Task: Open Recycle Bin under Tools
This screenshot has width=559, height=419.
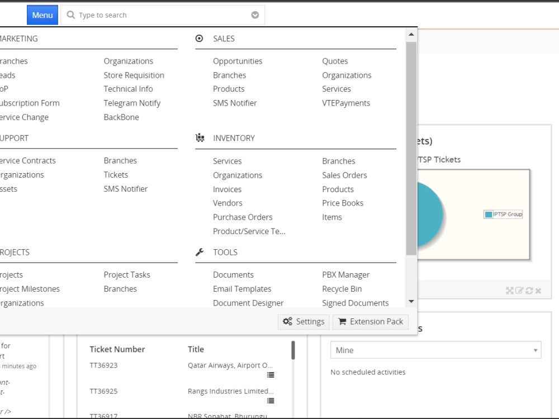Action: pos(342,289)
